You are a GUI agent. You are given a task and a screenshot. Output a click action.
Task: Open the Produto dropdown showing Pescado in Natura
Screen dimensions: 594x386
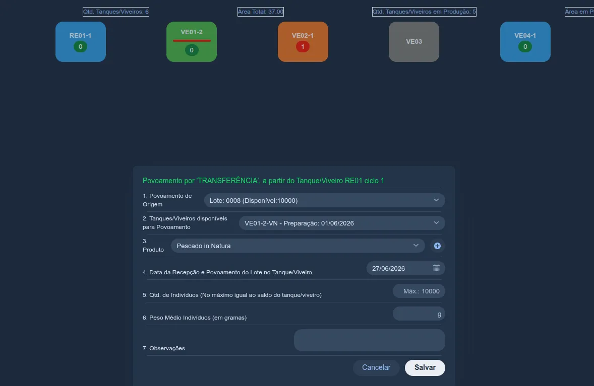pyautogui.click(x=298, y=246)
